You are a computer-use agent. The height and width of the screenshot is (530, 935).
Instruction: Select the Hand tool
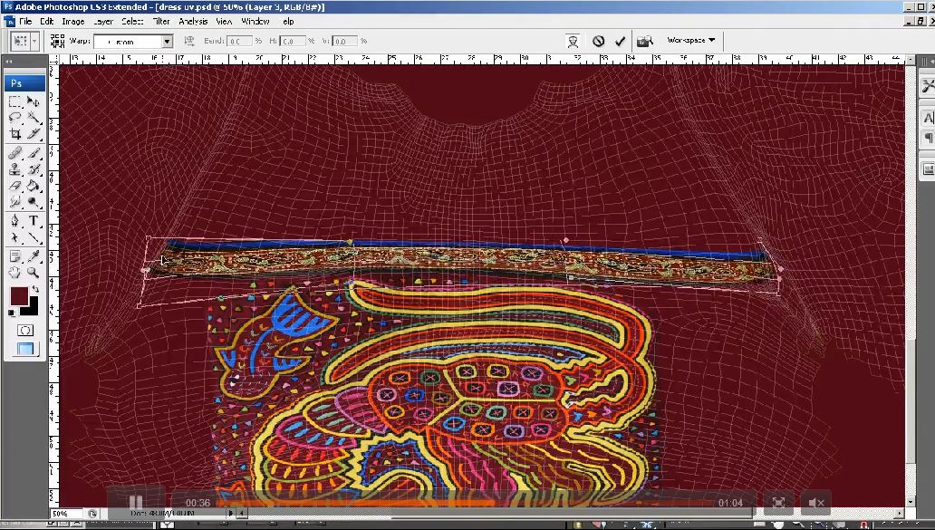15,273
